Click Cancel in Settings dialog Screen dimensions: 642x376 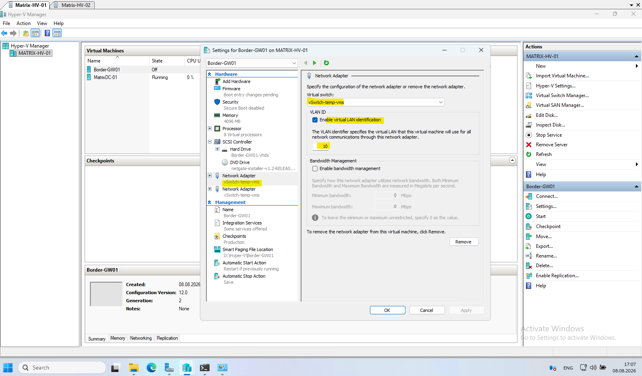[x=427, y=310]
